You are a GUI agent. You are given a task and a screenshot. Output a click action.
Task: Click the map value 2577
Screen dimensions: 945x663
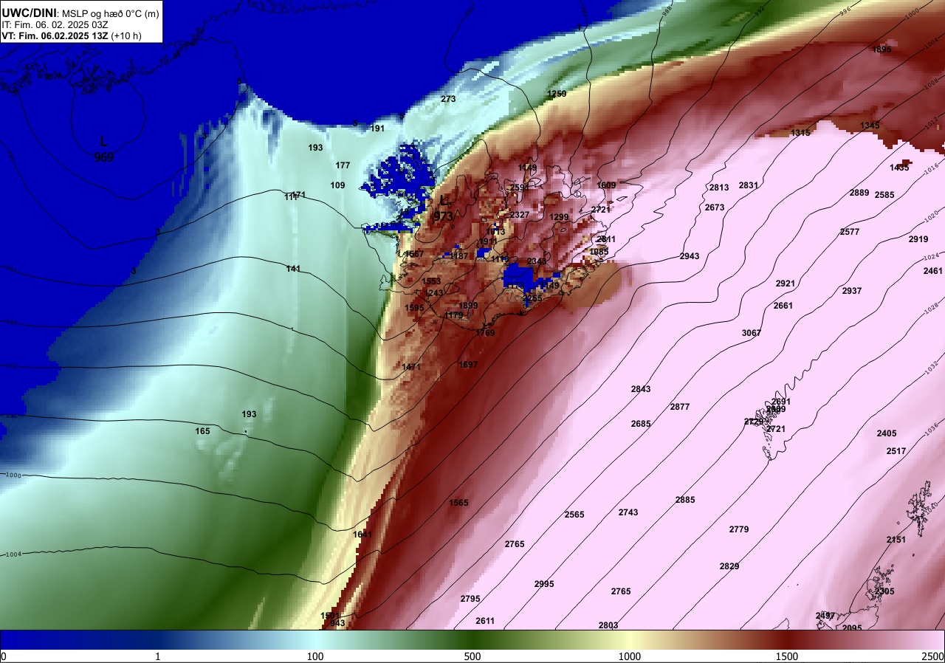pos(849,232)
